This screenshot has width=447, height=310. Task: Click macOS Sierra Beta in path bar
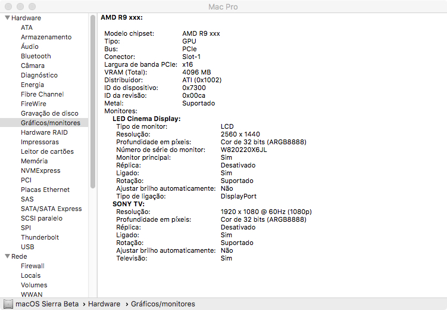click(47, 304)
